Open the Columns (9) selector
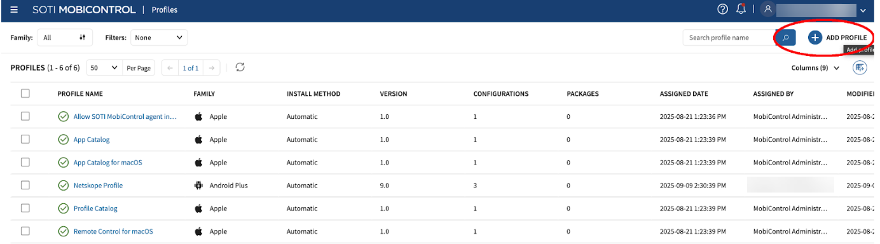The width and height of the screenshot is (880, 244). pyautogui.click(x=816, y=68)
